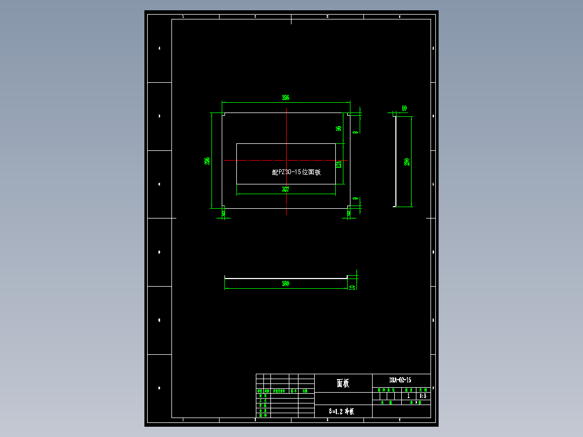This screenshot has height=437, width=583.
Task: Click the 签字 column header in title block
Action: click(293, 390)
